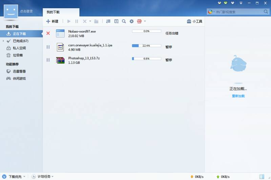Screen dimensions: 271x180
Task: Click the red X error icon for Nobao-word97.exe
Action: [x=48, y=33]
